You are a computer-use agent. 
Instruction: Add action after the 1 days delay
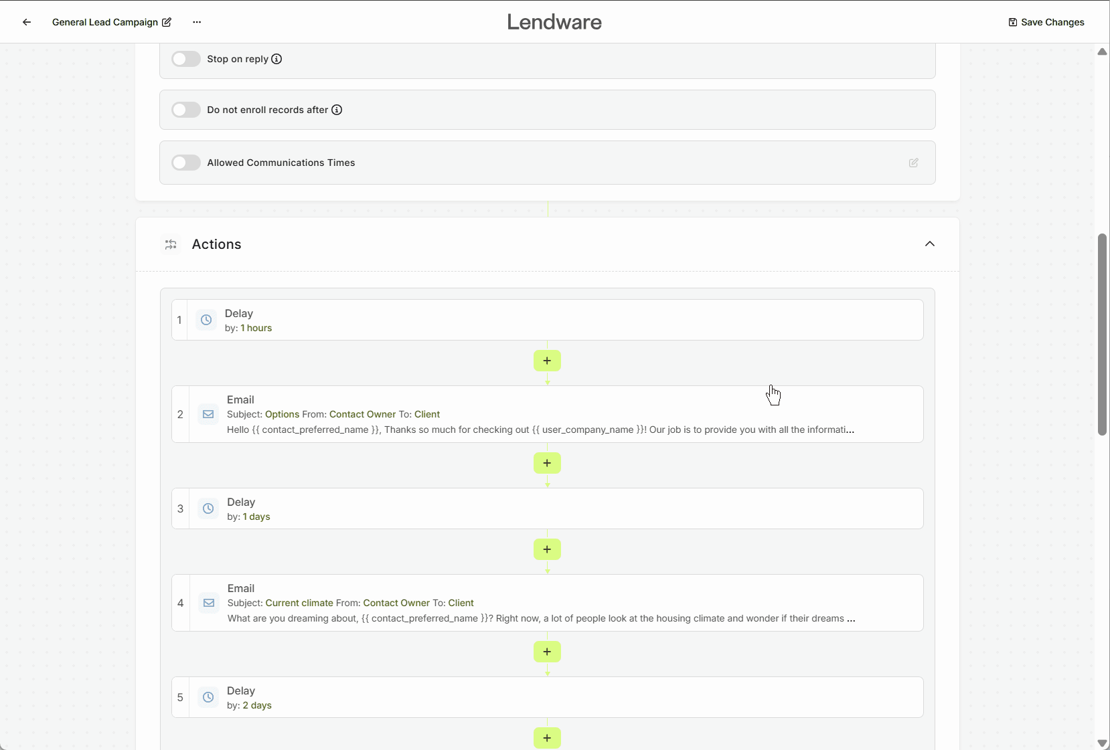coord(547,549)
